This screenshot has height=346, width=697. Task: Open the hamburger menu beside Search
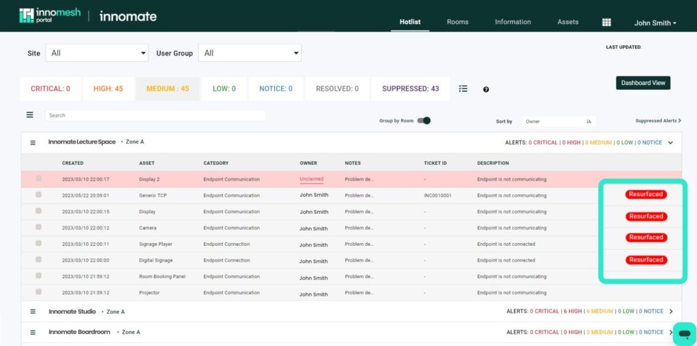coord(30,114)
